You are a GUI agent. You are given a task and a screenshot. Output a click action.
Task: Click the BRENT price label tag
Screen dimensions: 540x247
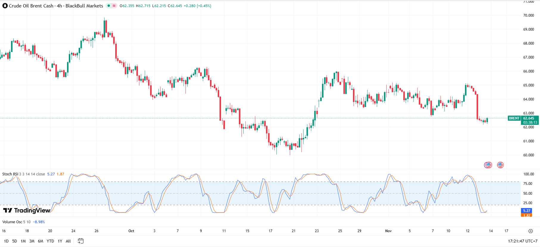[x=514, y=118]
